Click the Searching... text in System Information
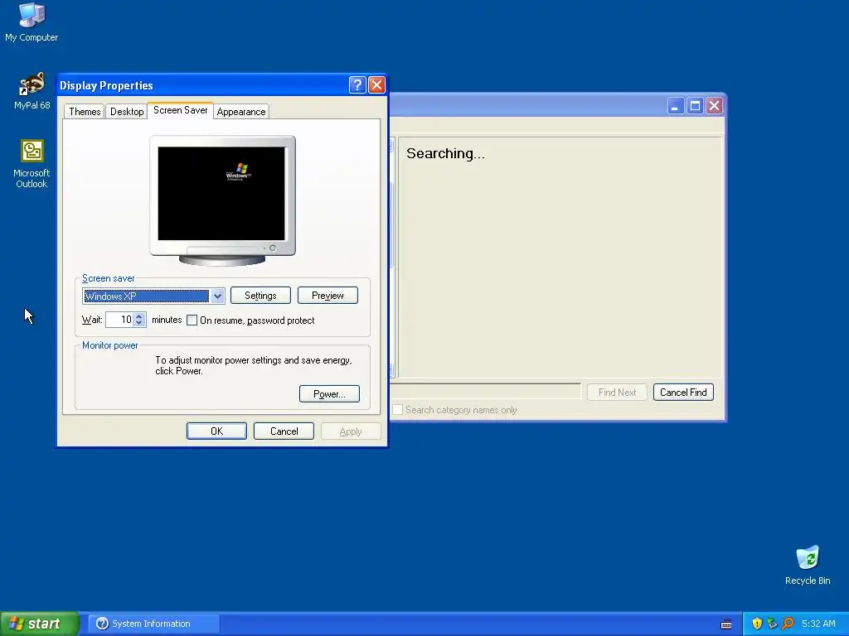The width and height of the screenshot is (849, 636). tap(445, 153)
